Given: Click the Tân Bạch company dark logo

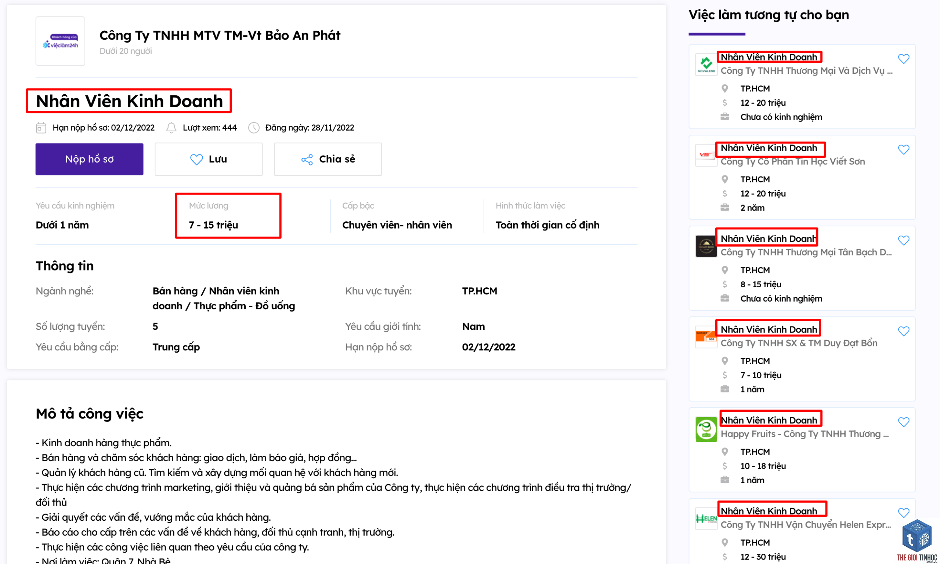Looking at the screenshot, I should point(706,246).
